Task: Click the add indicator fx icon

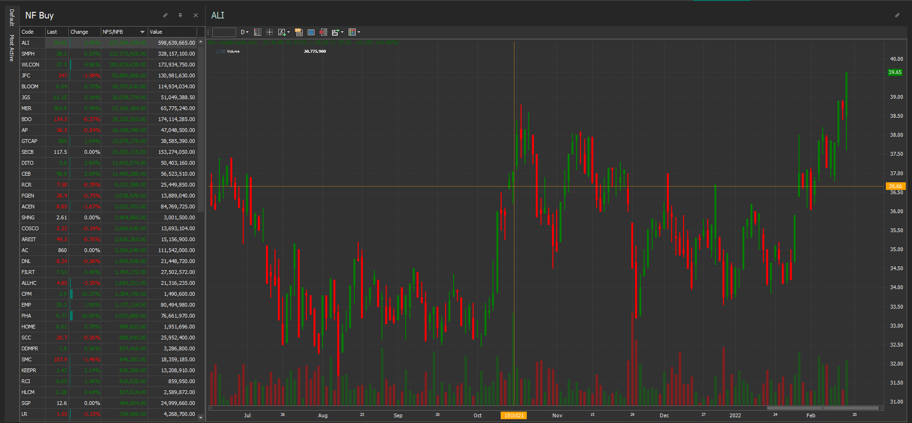Action: tap(282, 32)
